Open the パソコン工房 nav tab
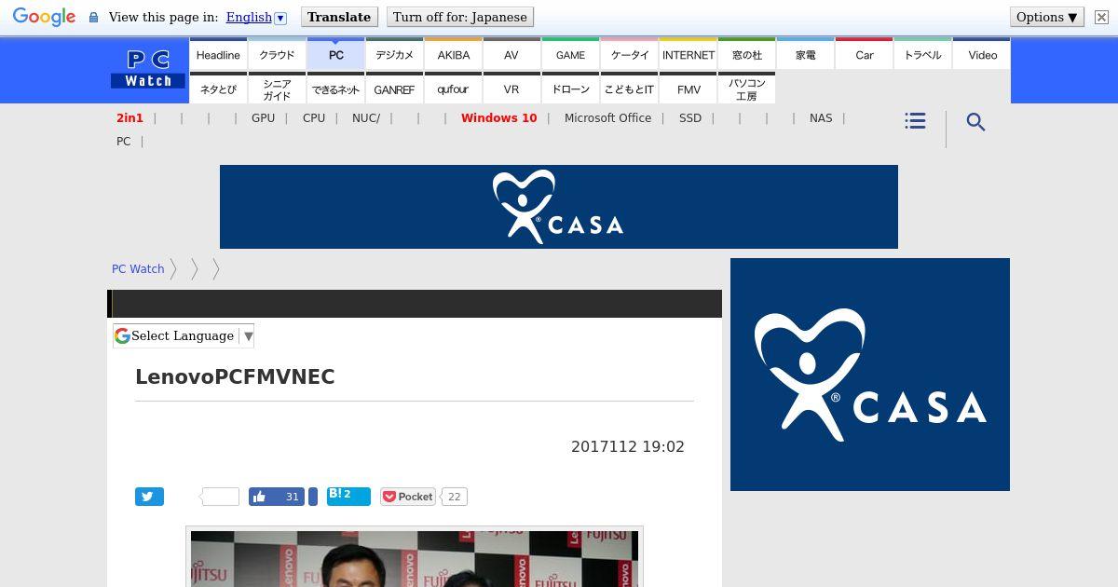Viewport: 1118px width, 587px height. point(746,89)
